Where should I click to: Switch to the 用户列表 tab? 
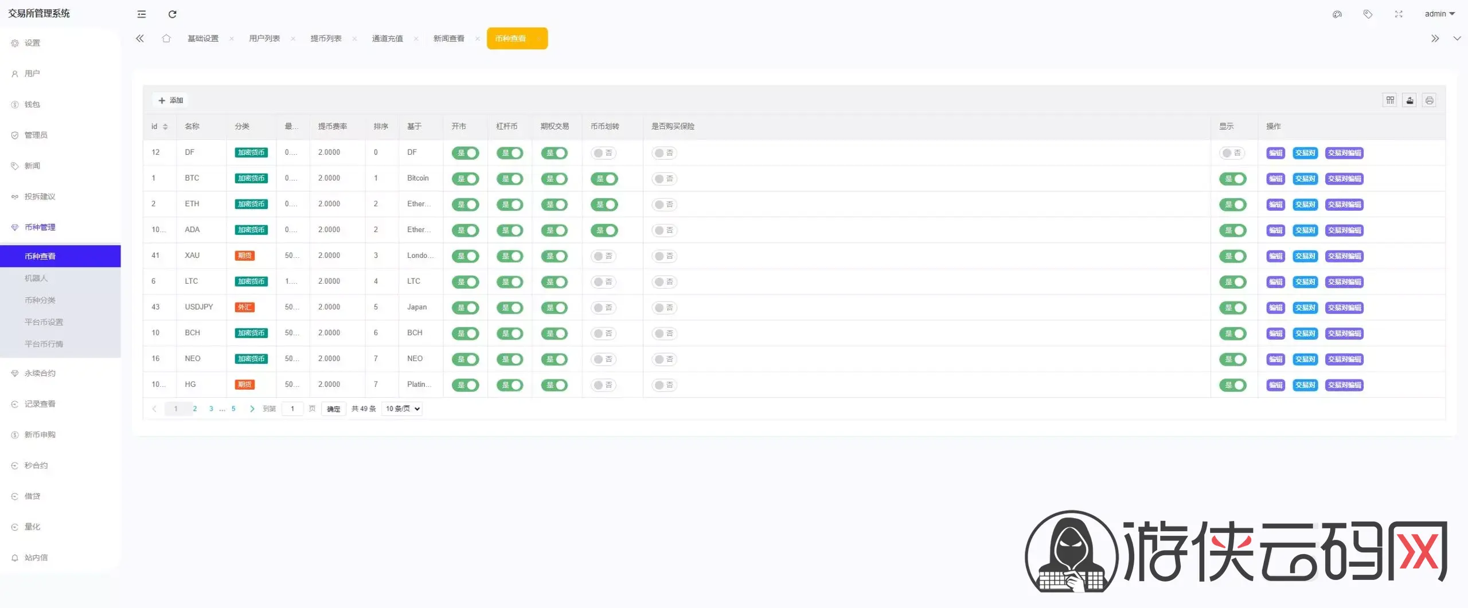point(264,38)
